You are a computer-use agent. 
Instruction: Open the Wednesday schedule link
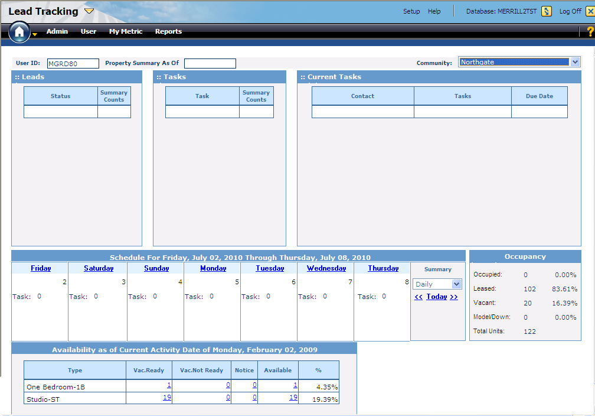coord(326,268)
